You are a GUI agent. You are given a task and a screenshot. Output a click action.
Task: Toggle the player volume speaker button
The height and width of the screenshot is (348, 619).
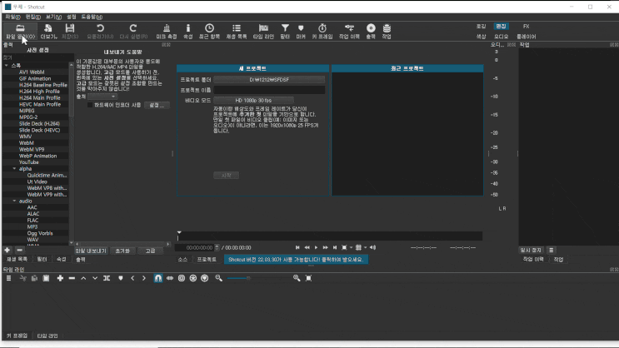click(372, 247)
